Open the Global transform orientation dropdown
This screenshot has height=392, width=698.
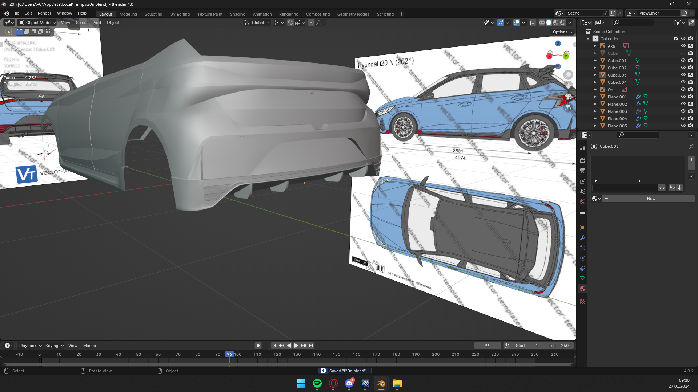(x=257, y=23)
